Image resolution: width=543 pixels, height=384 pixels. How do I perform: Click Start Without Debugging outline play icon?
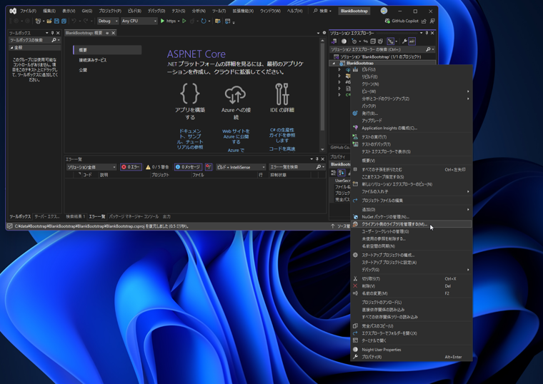click(184, 21)
